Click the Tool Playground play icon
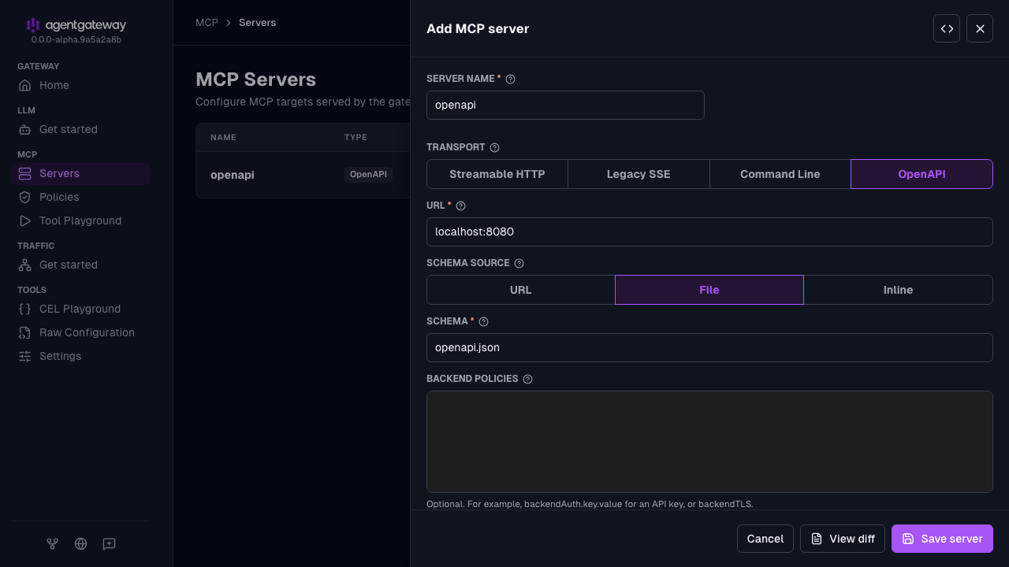 click(25, 220)
